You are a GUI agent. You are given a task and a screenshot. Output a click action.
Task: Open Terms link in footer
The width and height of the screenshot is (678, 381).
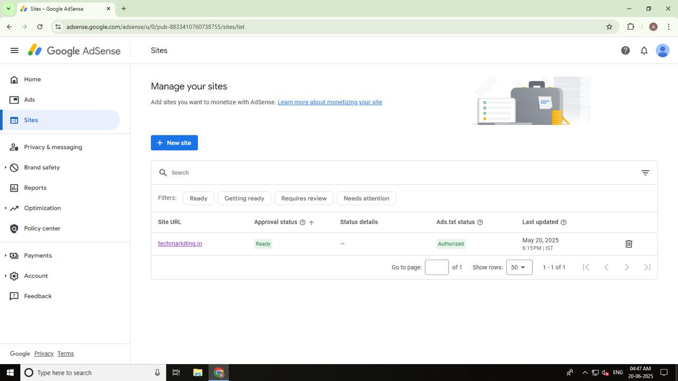pos(65,353)
